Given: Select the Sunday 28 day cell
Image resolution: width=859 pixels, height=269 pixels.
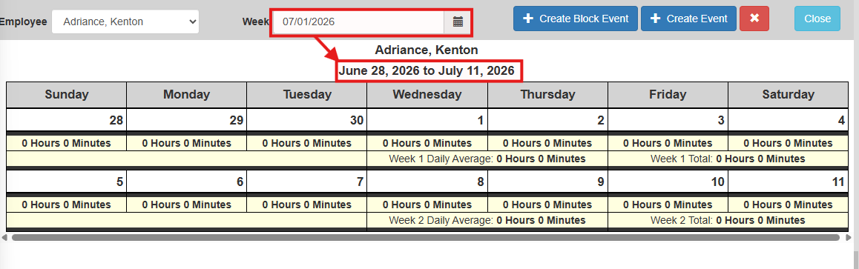Looking at the screenshot, I should click(66, 120).
